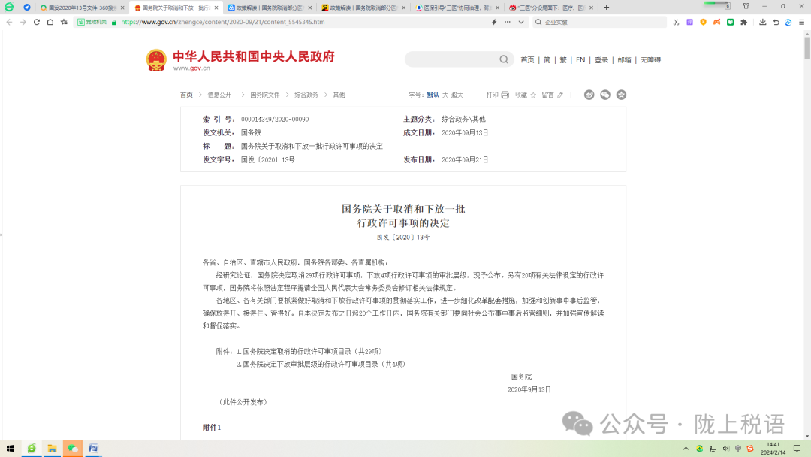Set font size to 大

click(445, 95)
